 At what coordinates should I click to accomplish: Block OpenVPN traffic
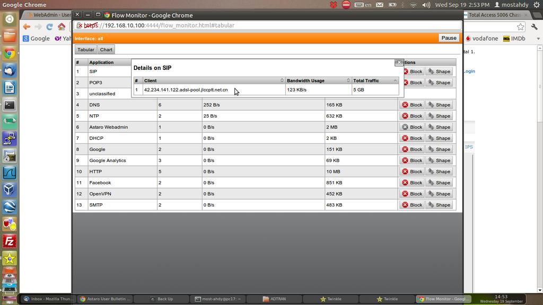411,194
